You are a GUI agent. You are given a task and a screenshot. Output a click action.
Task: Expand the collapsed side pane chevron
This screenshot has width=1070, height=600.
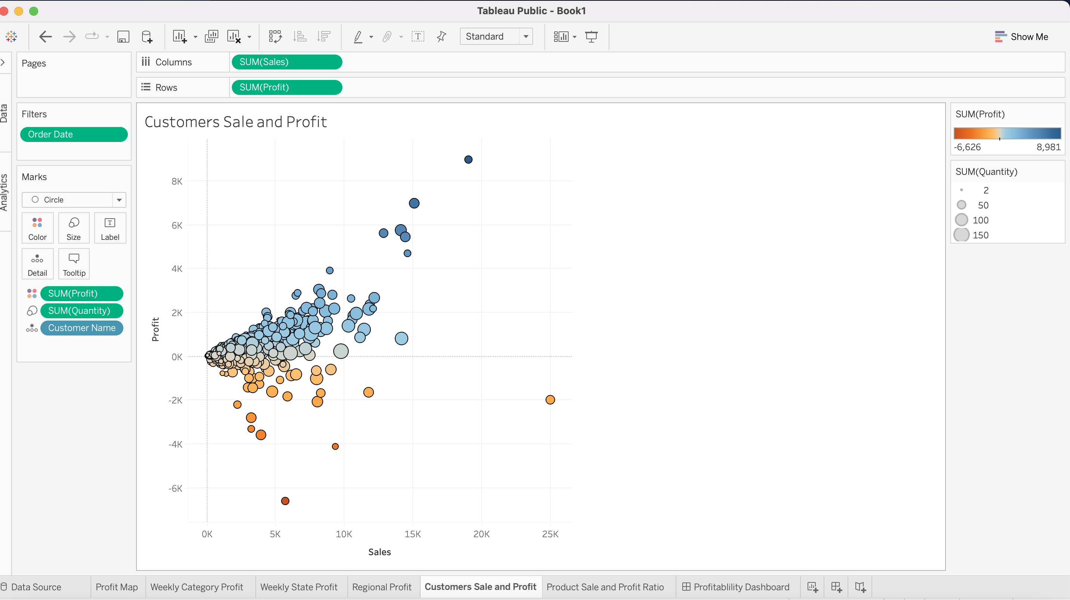3,63
